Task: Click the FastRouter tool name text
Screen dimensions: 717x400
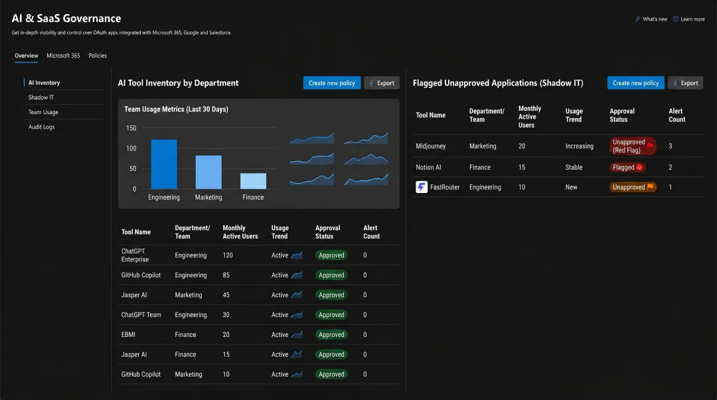Action: click(444, 187)
